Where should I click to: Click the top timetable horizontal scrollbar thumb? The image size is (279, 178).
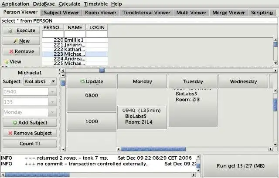102,71
